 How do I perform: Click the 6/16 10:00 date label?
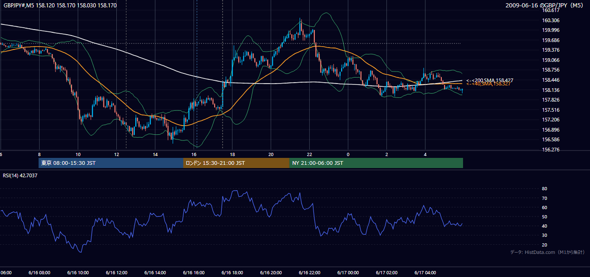tap(78, 273)
